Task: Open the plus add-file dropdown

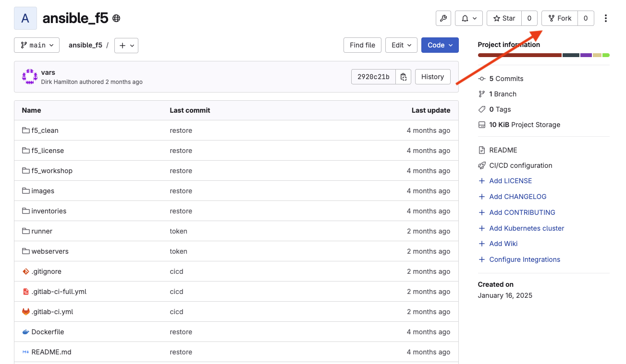Action: [x=126, y=45]
